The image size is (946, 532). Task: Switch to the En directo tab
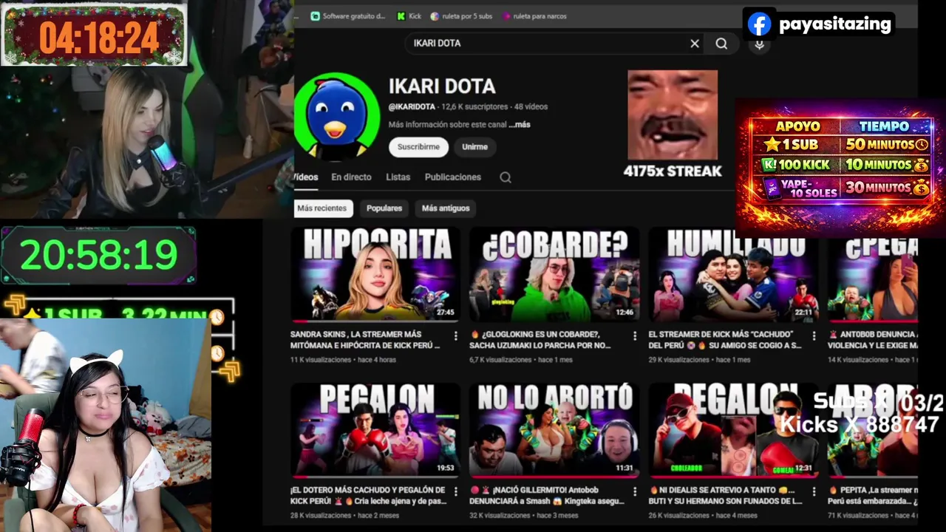[x=351, y=177]
